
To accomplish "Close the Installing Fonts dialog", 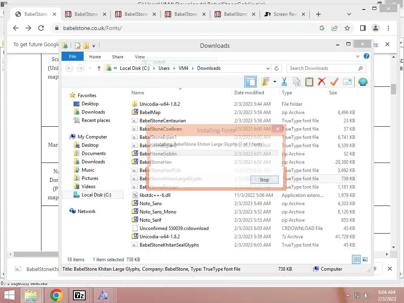I will (x=277, y=129).
